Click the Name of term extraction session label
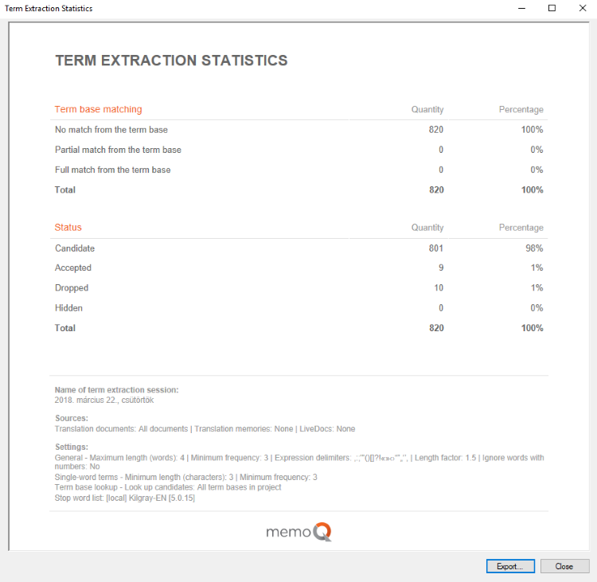This screenshot has height=582, width=597. 116,390
